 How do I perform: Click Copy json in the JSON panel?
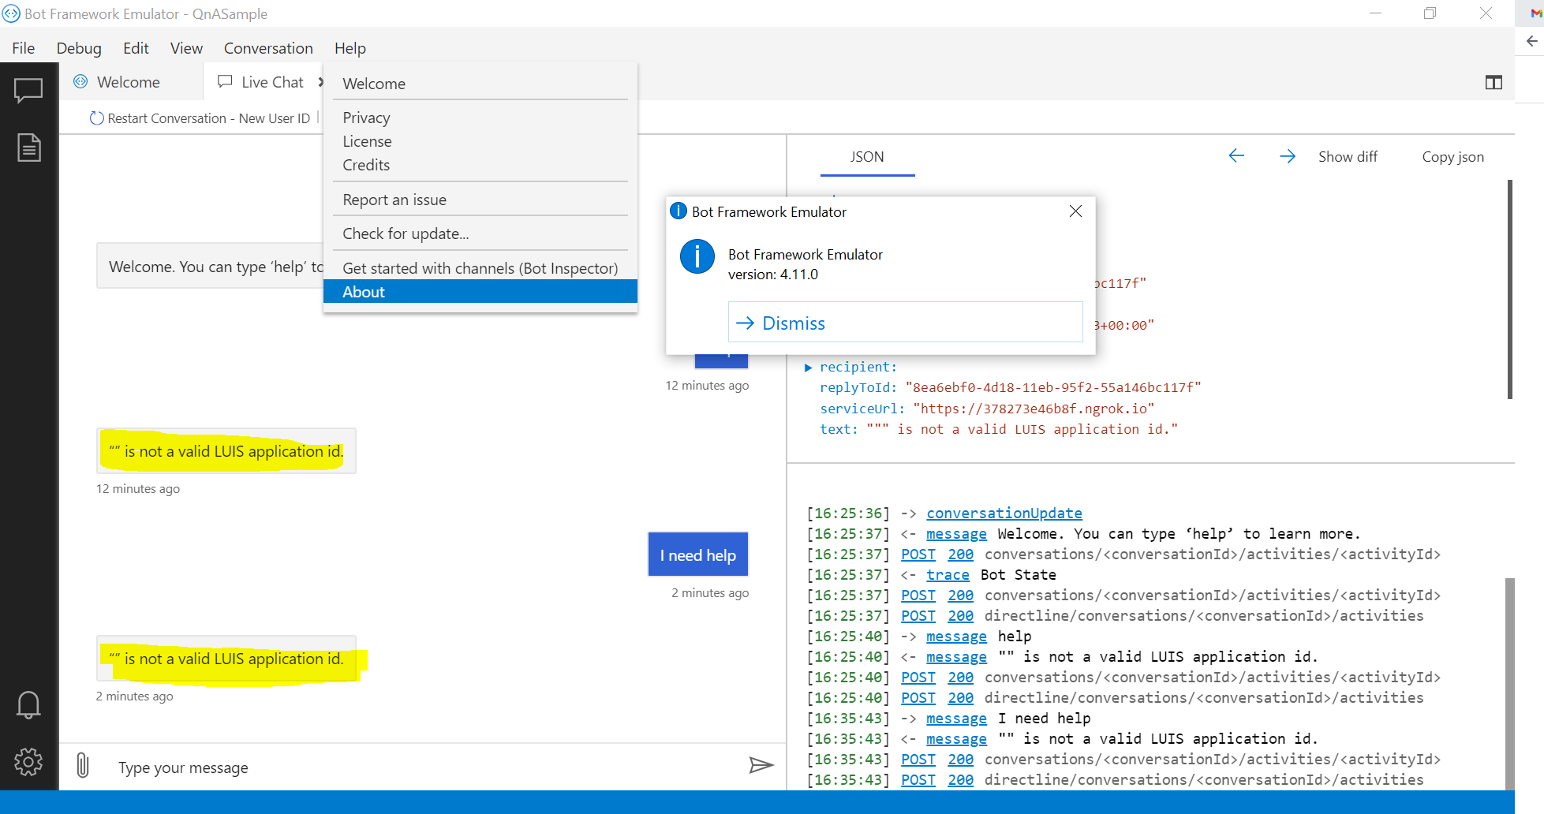pyautogui.click(x=1452, y=156)
